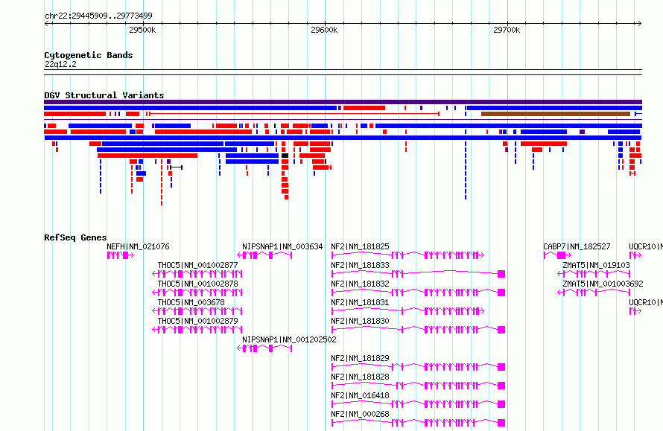Open NF2|NM_181831 transcript label

point(360,302)
